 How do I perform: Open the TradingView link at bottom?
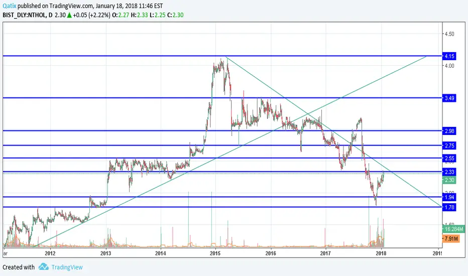[67, 267]
